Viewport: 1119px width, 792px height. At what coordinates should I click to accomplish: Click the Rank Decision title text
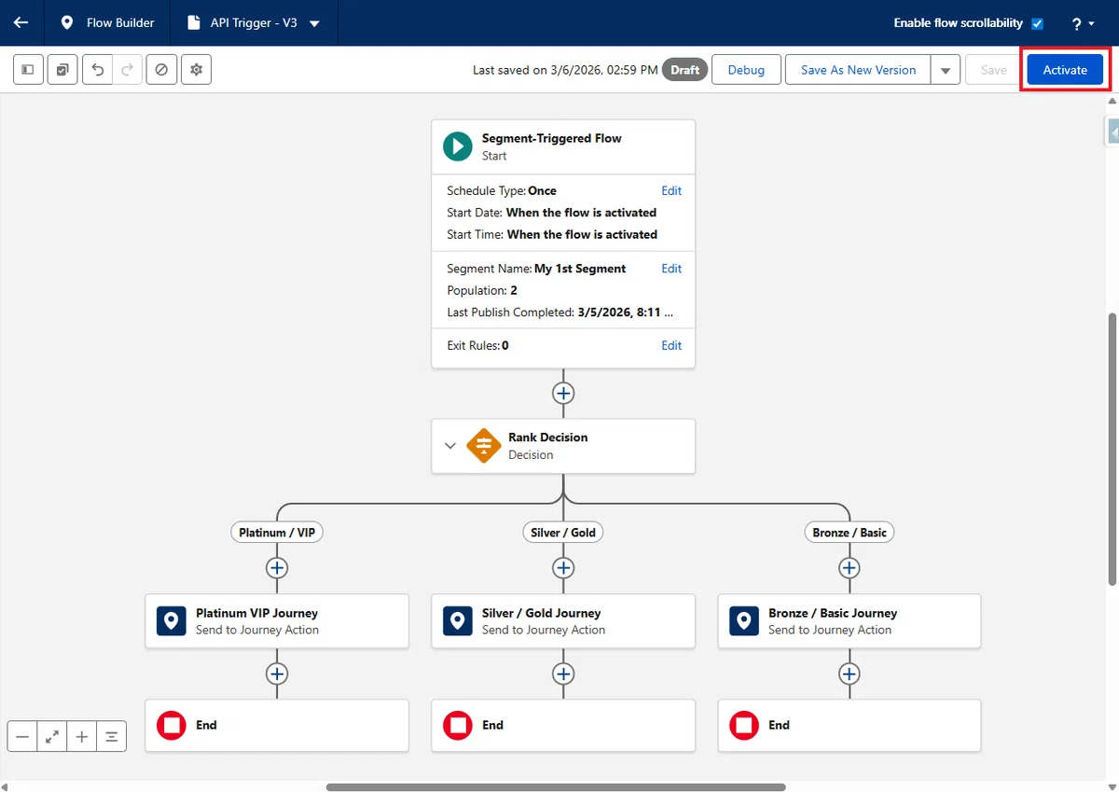pyautogui.click(x=547, y=437)
